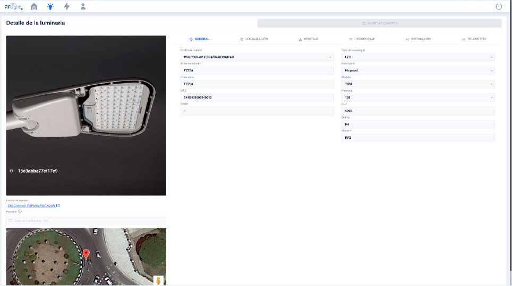The height and width of the screenshot is (286, 512).
Task: Click the luminaire photo thumbnail
Action: [x=86, y=115]
